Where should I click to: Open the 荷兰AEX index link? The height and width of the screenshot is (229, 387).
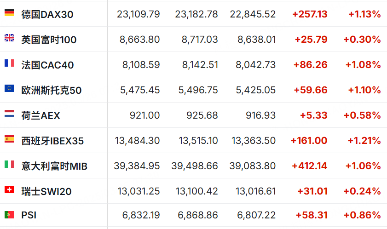40,116
